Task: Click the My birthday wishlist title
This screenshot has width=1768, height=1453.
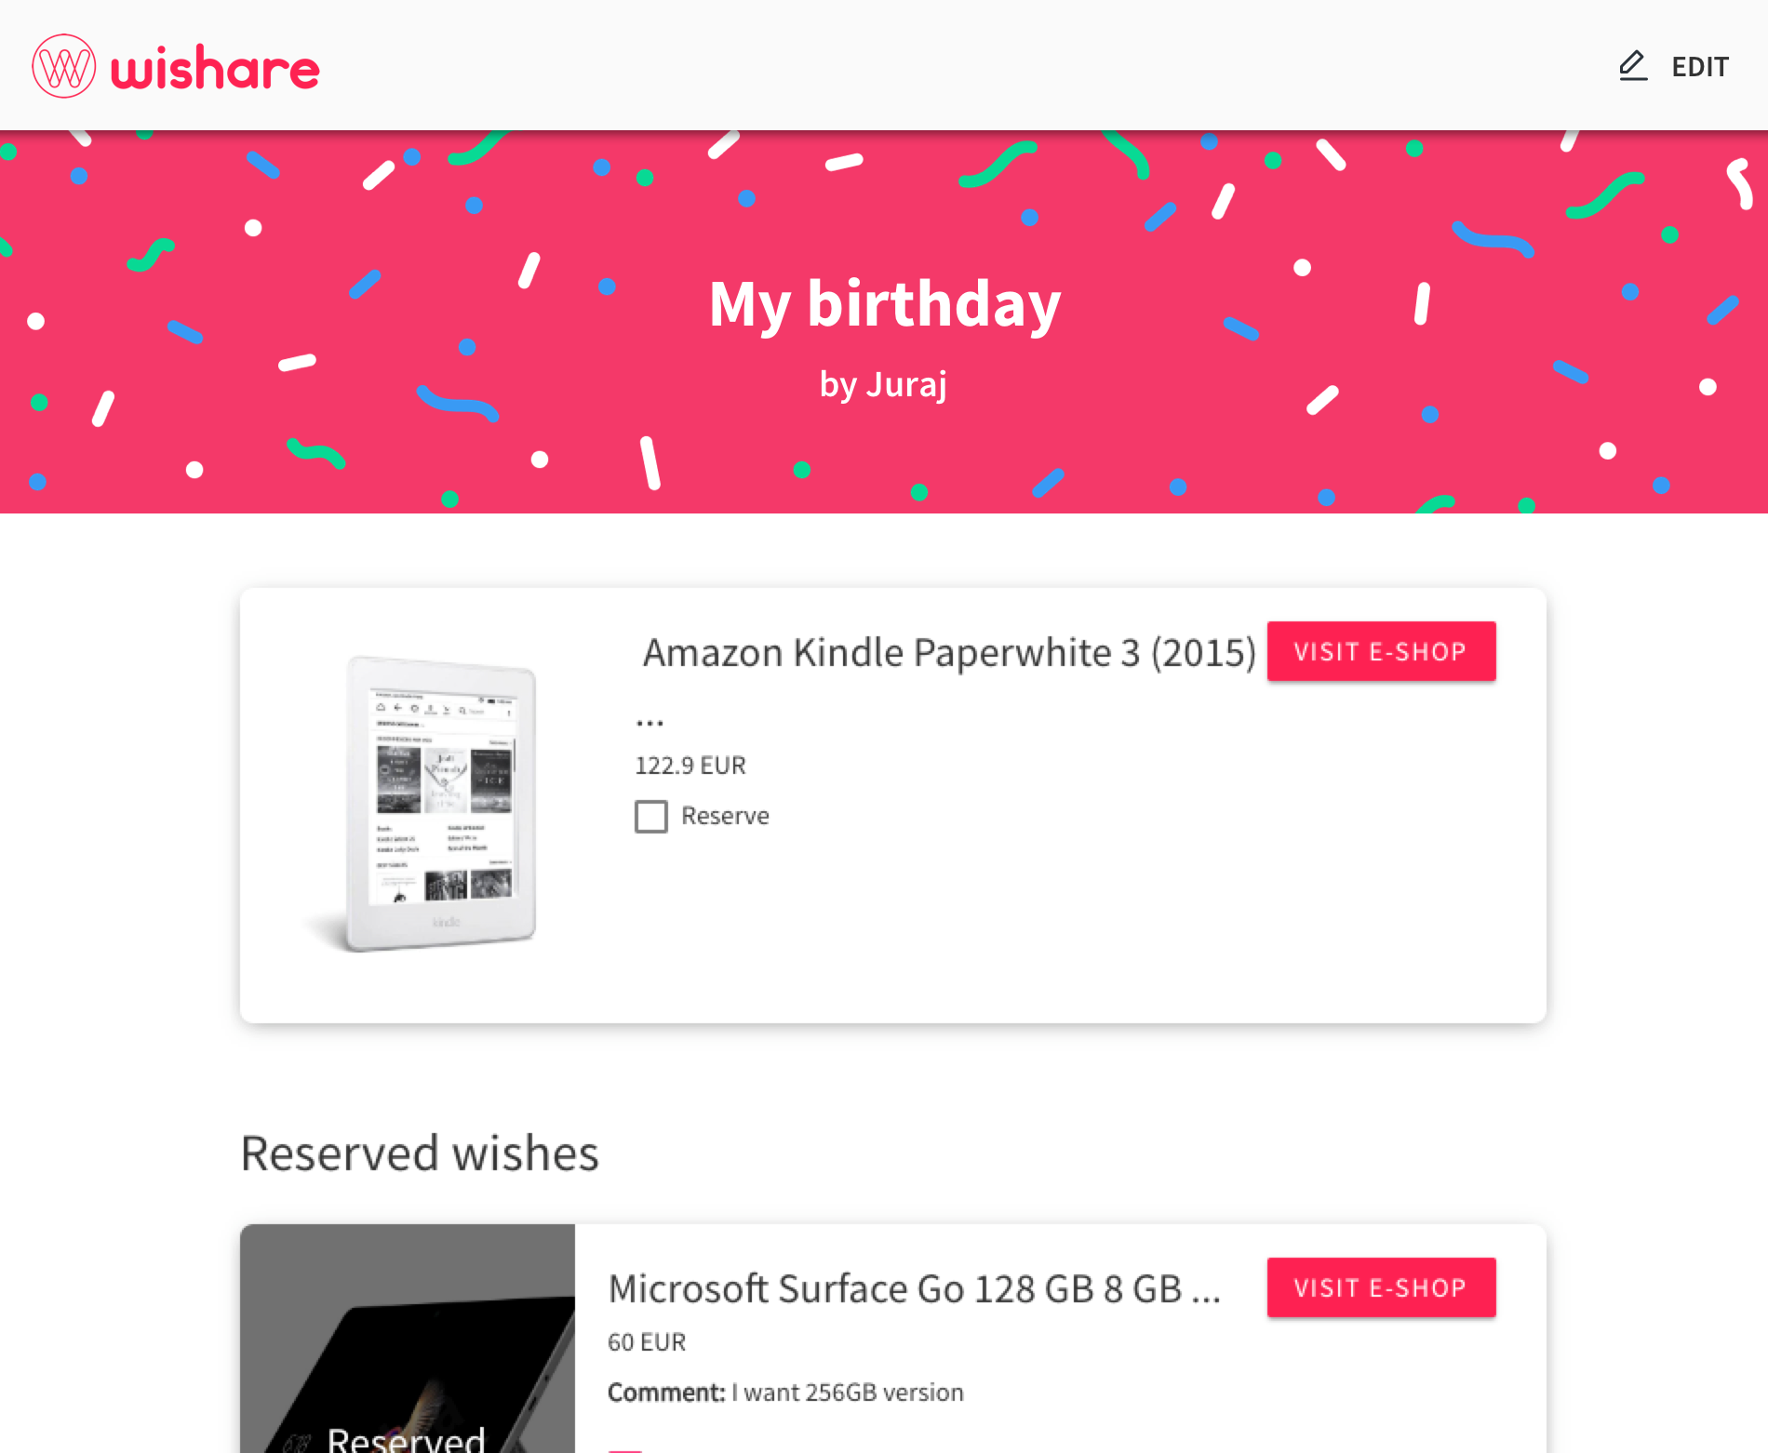Action: click(883, 302)
